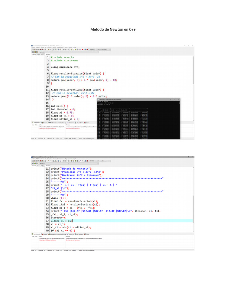Click the first toolbar icon in the upper window
Screen dimensions: 226x302
click(33, 50)
